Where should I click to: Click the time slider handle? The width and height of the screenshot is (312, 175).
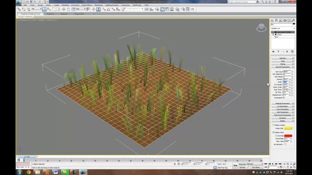point(27,157)
